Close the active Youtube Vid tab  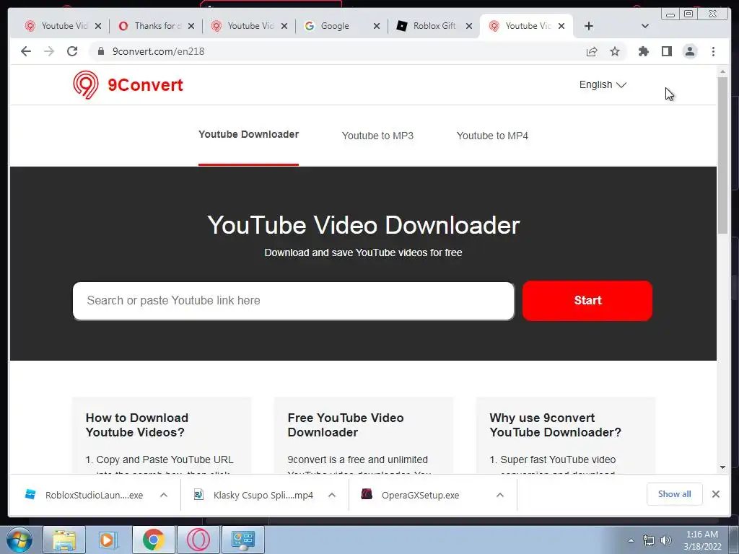click(x=561, y=26)
